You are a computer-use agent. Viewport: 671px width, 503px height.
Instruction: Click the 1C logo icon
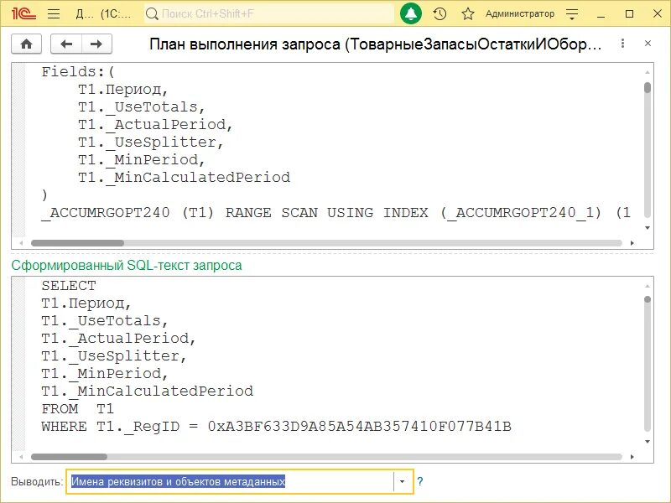click(23, 13)
